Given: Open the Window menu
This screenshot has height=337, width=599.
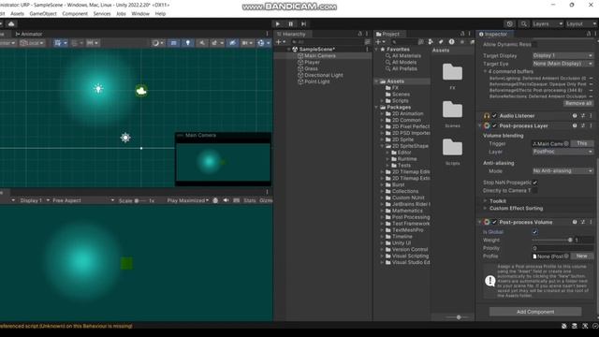Looking at the screenshot, I should pyautogui.click(x=140, y=13).
